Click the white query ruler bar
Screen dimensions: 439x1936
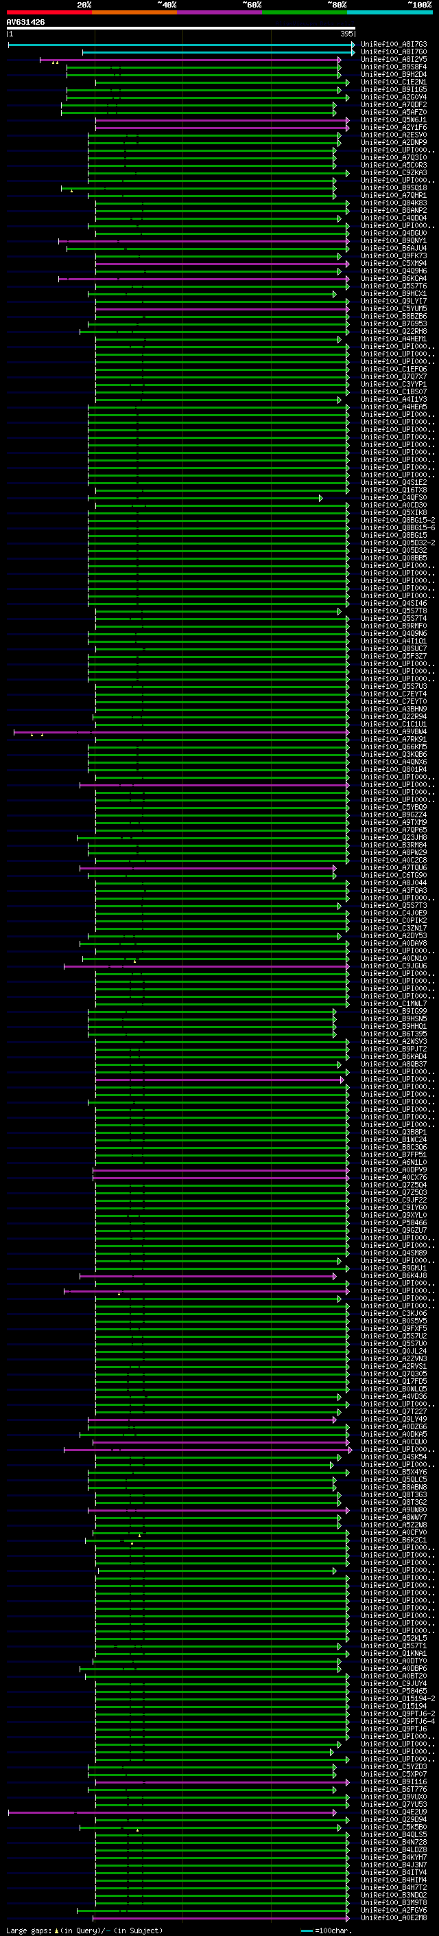tap(181, 29)
